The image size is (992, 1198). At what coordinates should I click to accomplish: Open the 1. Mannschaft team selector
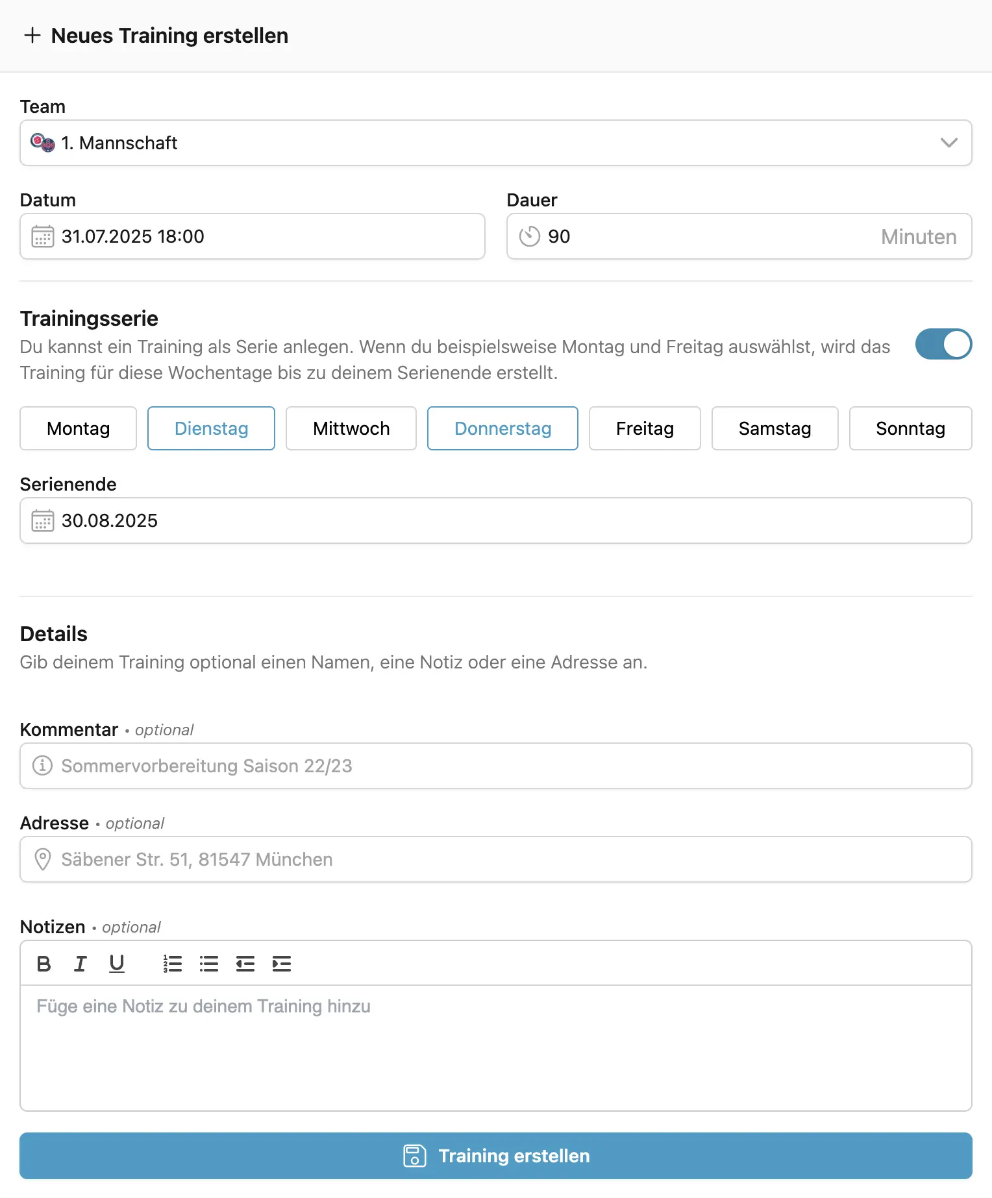[x=496, y=143]
